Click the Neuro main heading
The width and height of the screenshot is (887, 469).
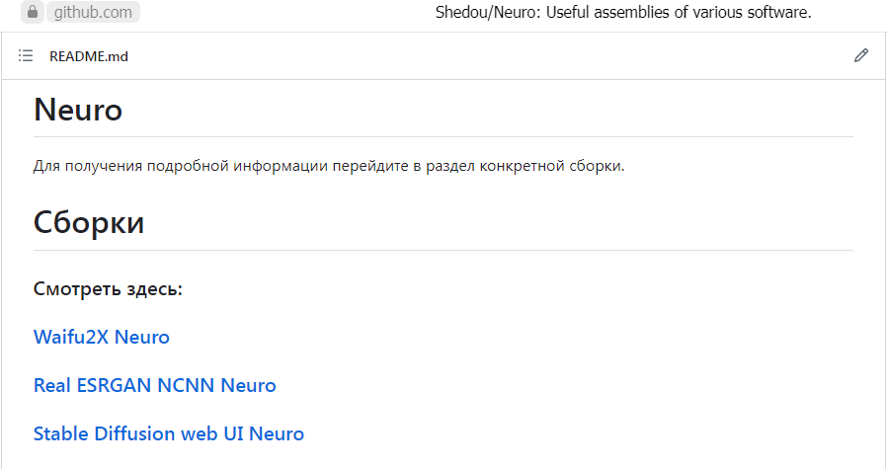pyautogui.click(x=78, y=110)
